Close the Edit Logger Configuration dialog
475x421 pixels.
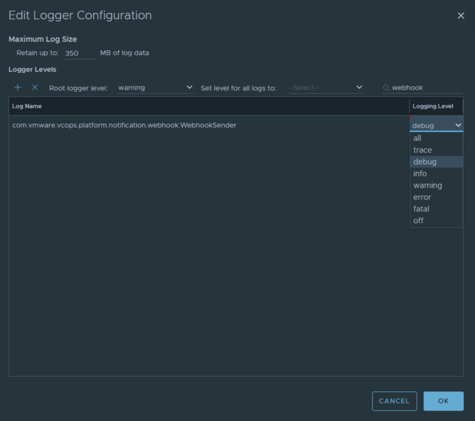pos(461,16)
